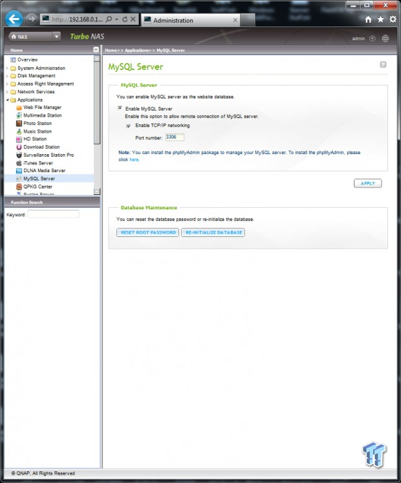Collapse the Home sidebar panel
The height and width of the screenshot is (483, 401).
[x=96, y=50]
